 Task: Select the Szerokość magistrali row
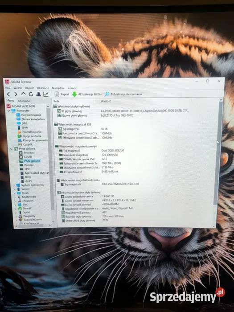tap(89, 155)
